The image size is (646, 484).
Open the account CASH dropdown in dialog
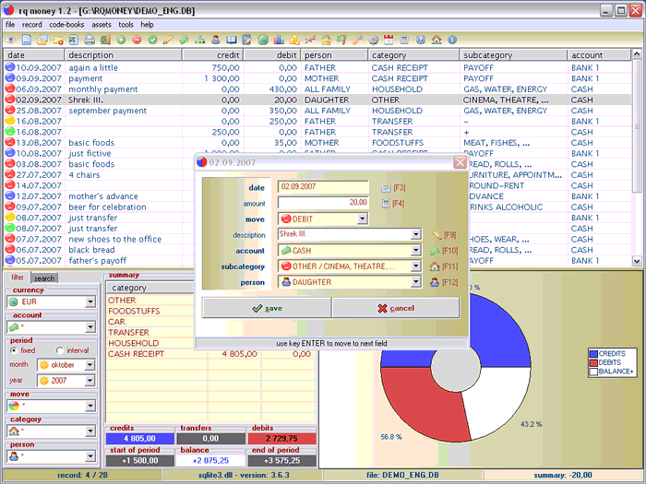pyautogui.click(x=415, y=250)
